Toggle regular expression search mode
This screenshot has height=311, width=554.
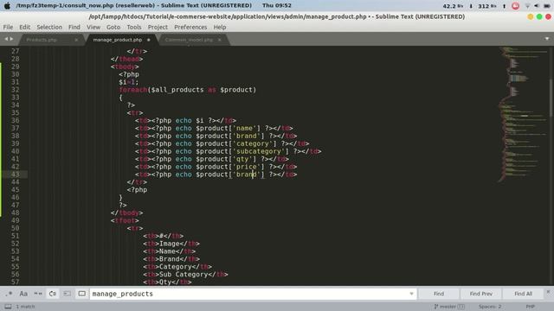(x=9, y=294)
